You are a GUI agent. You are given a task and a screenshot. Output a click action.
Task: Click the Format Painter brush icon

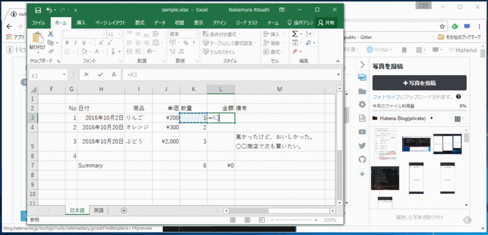[x=51, y=51]
